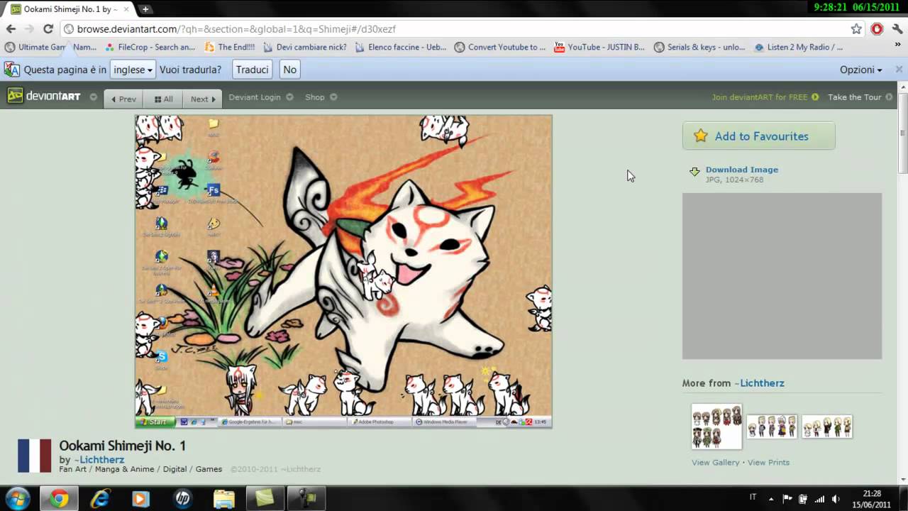Click the Action Center flag tray icon
908x511 pixels.
pos(787,499)
